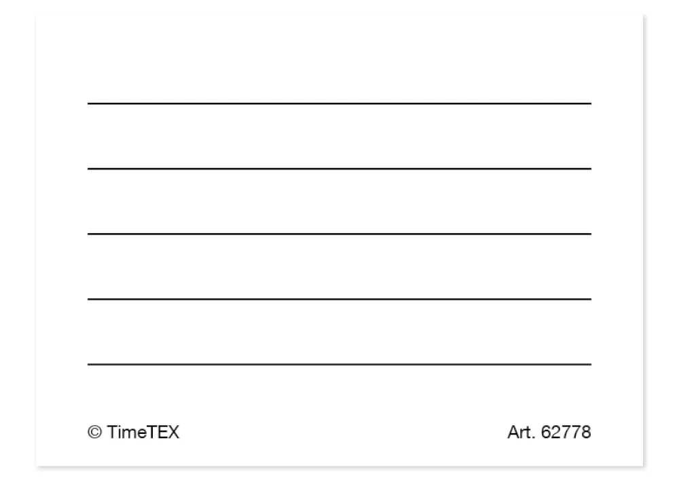Viewport: 679px width, 480px height.
Task: Click the topmost ruled line
Action: (339, 104)
